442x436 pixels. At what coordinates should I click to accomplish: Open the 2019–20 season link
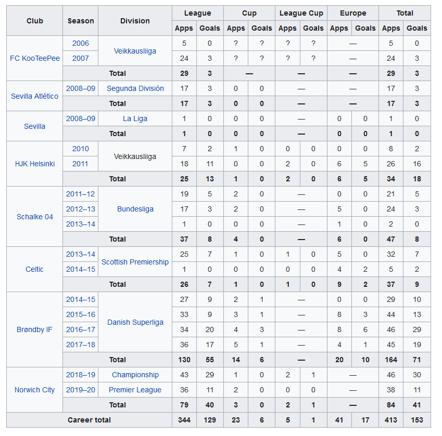[x=81, y=390]
